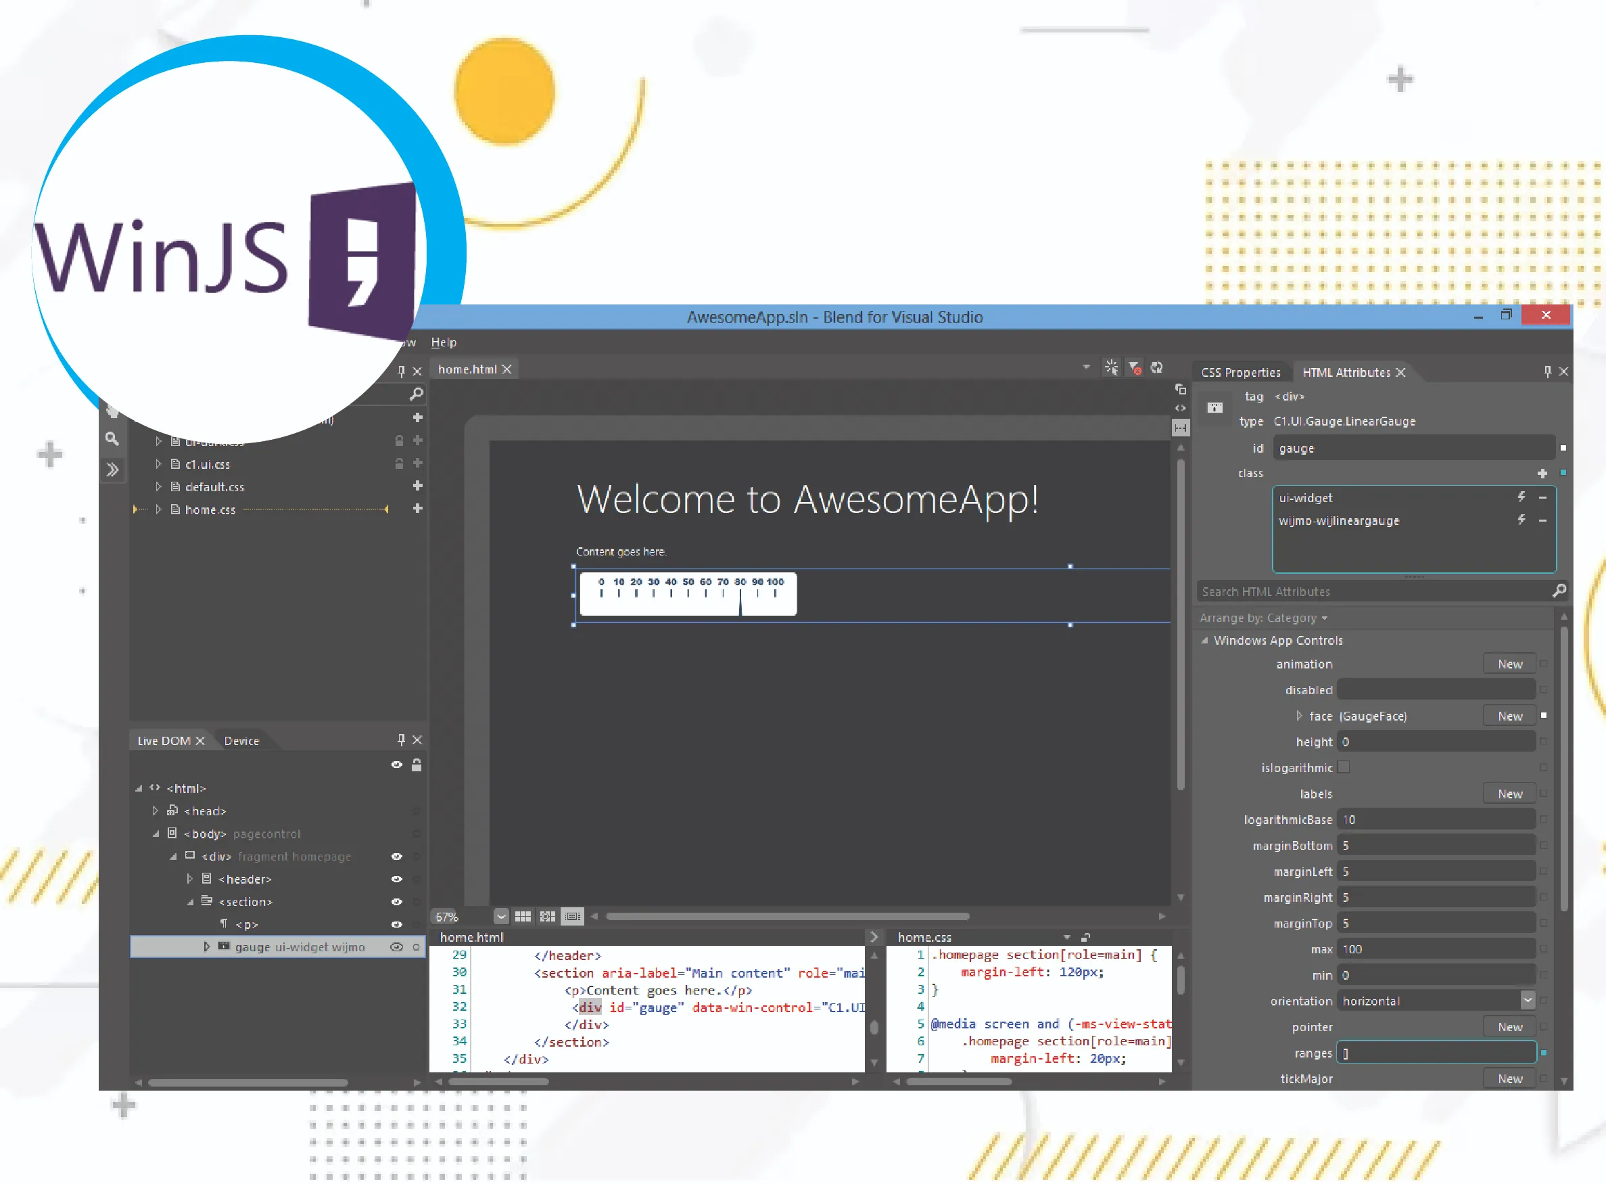Expand the header node in Live DOM
The width and height of the screenshot is (1606, 1184).
(x=189, y=879)
